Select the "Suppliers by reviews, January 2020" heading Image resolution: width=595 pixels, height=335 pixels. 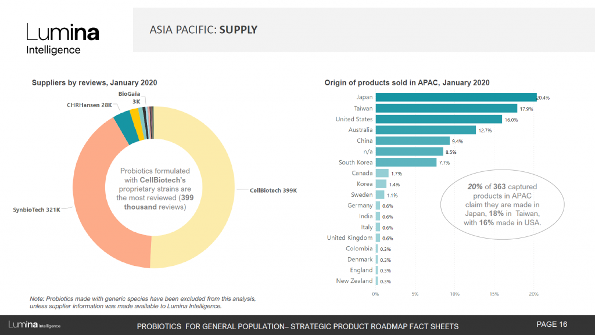coord(95,82)
